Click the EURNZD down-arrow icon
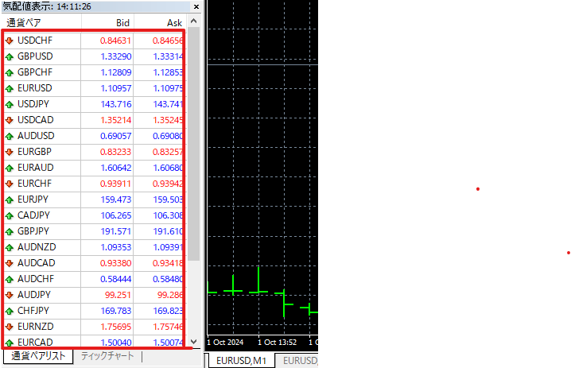The width and height of the screenshot is (571, 368). (x=10, y=327)
